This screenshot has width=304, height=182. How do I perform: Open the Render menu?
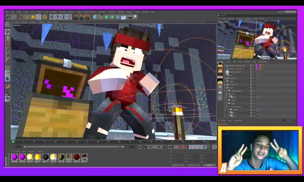click(71, 12)
